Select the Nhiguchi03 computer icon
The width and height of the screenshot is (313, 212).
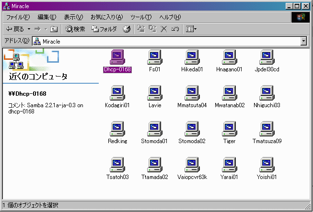pyautogui.click(x=267, y=93)
